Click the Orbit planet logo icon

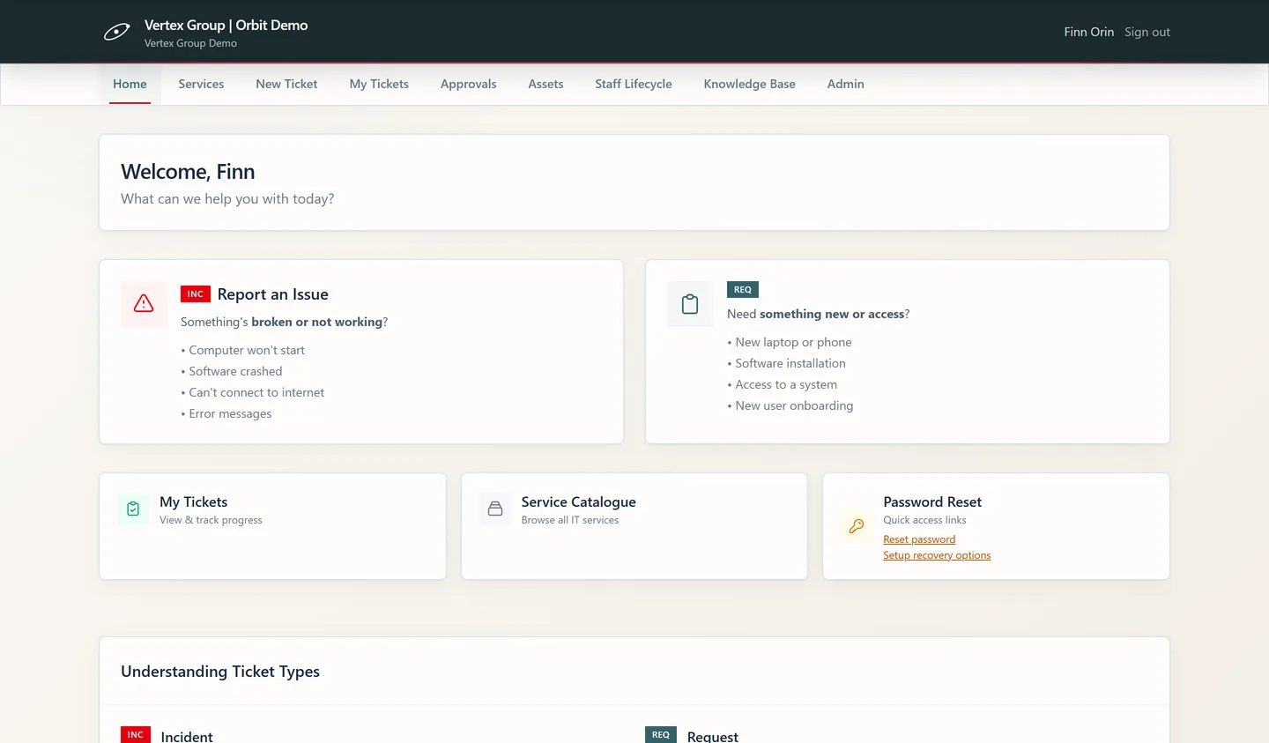[x=116, y=33]
